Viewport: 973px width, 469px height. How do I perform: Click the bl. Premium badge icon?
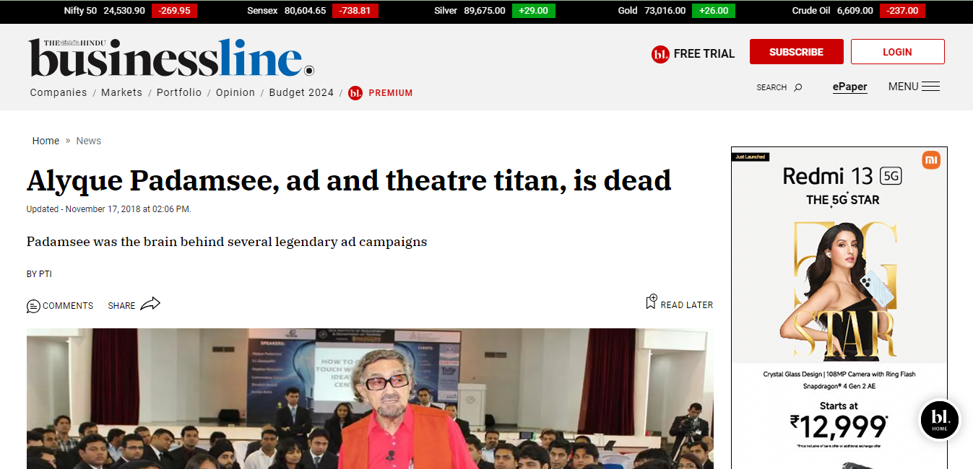(x=355, y=93)
